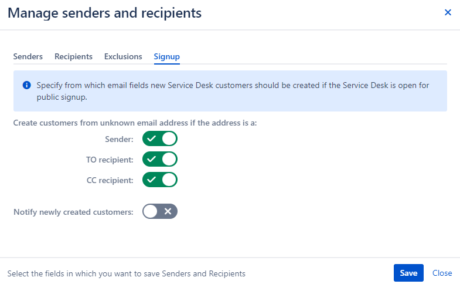The image size is (460, 284).
Task: Click the blue Save button
Action: pos(408,273)
